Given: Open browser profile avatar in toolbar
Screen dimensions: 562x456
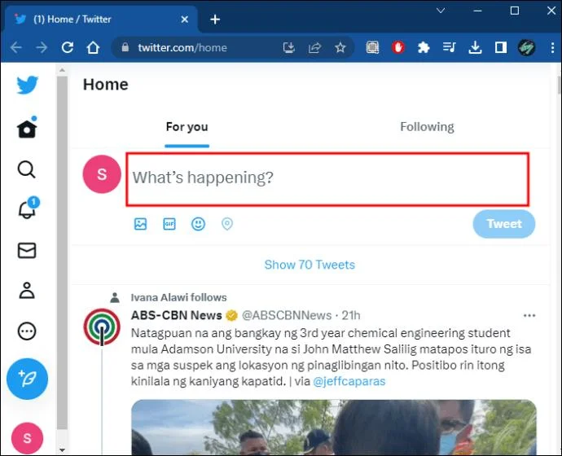Looking at the screenshot, I should pyautogui.click(x=526, y=47).
